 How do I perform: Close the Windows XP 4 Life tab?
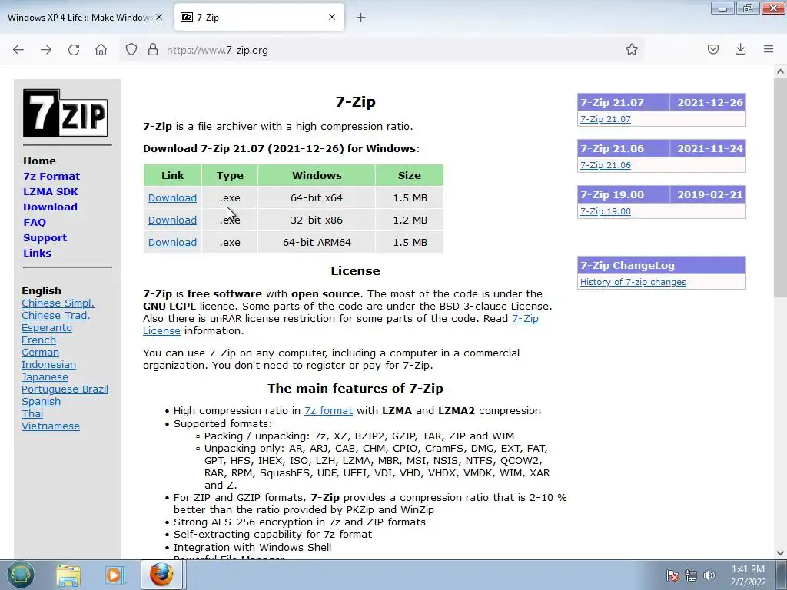(159, 17)
